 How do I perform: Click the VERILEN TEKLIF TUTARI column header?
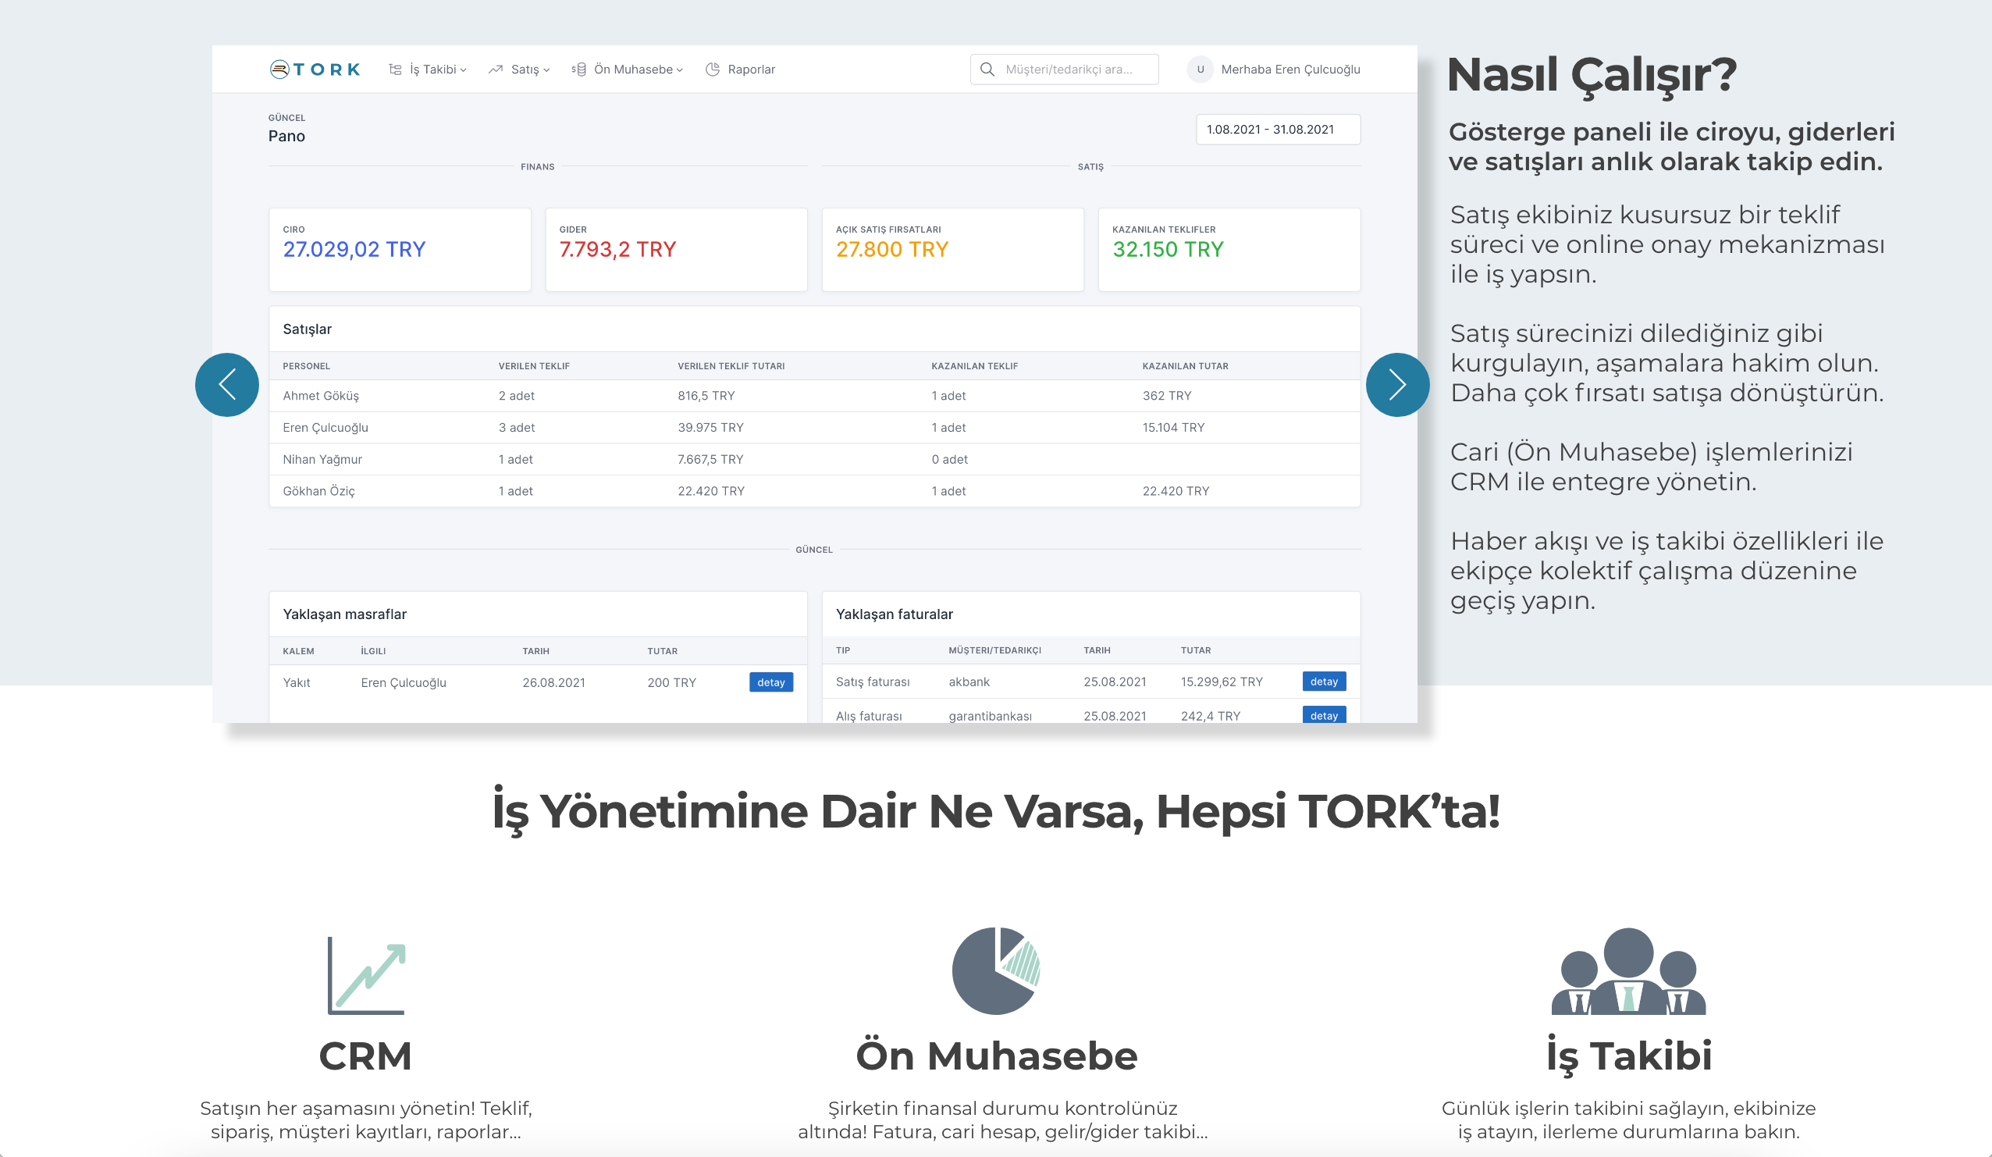[731, 366]
